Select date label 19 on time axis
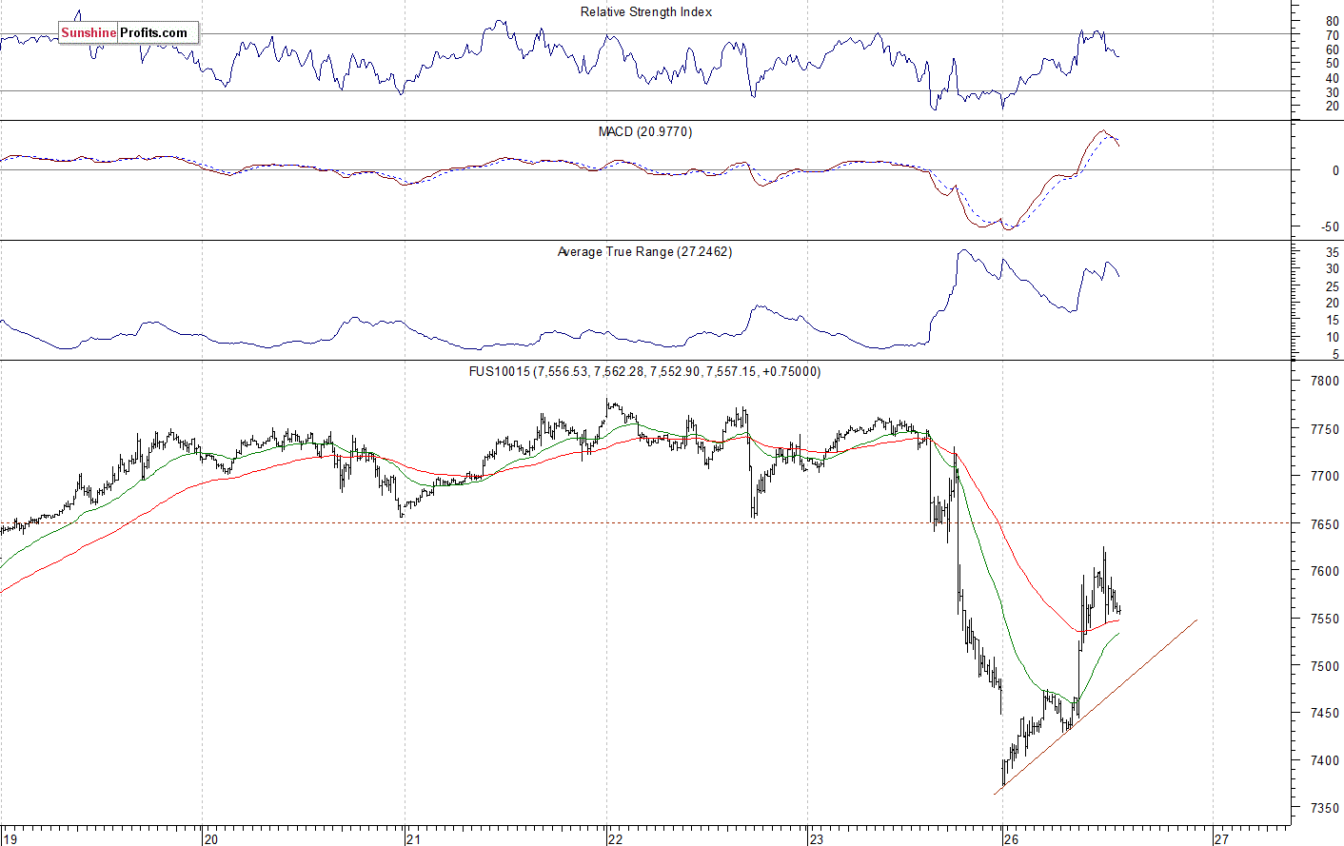 pyautogui.click(x=9, y=839)
